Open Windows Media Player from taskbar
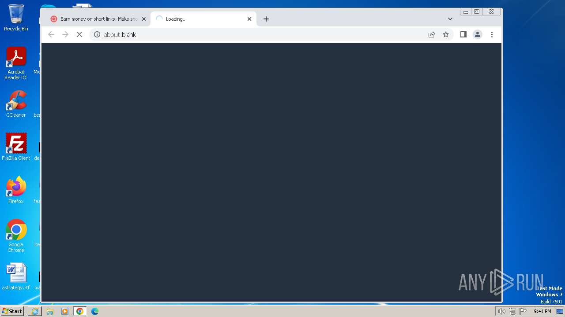Image resolution: width=565 pixels, height=317 pixels. (x=65, y=311)
